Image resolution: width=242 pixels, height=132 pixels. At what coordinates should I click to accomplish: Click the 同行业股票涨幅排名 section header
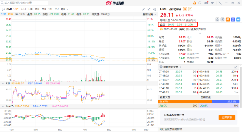171,129
